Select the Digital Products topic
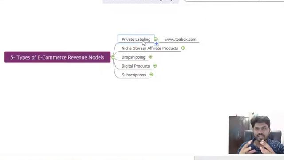The height and width of the screenshot is (160, 284). coord(136,66)
